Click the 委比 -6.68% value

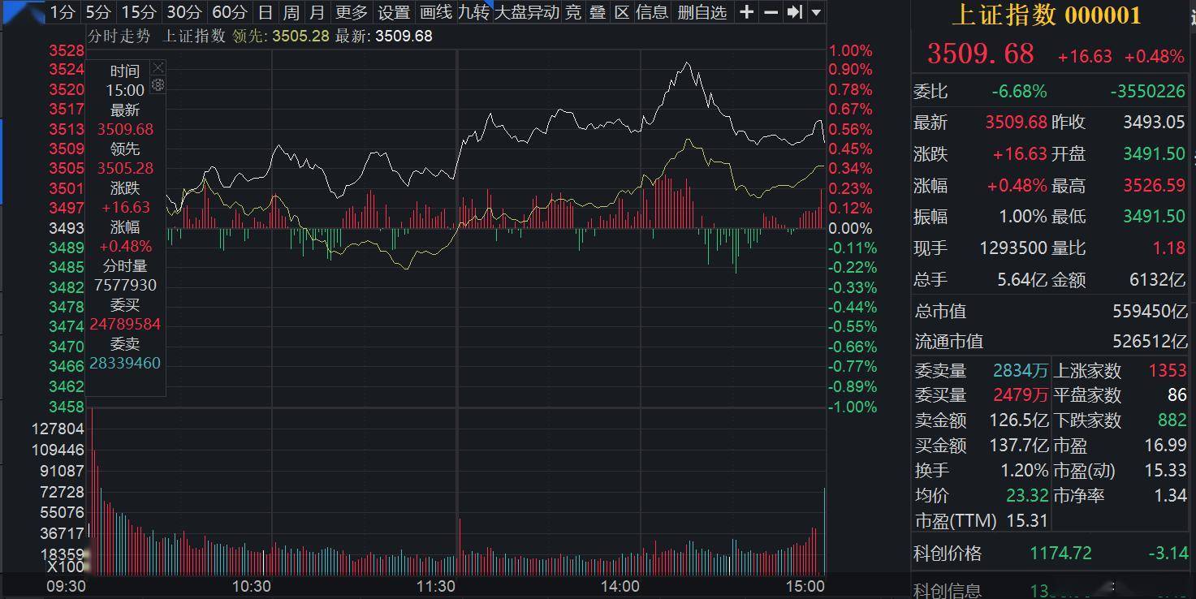(x=1019, y=91)
